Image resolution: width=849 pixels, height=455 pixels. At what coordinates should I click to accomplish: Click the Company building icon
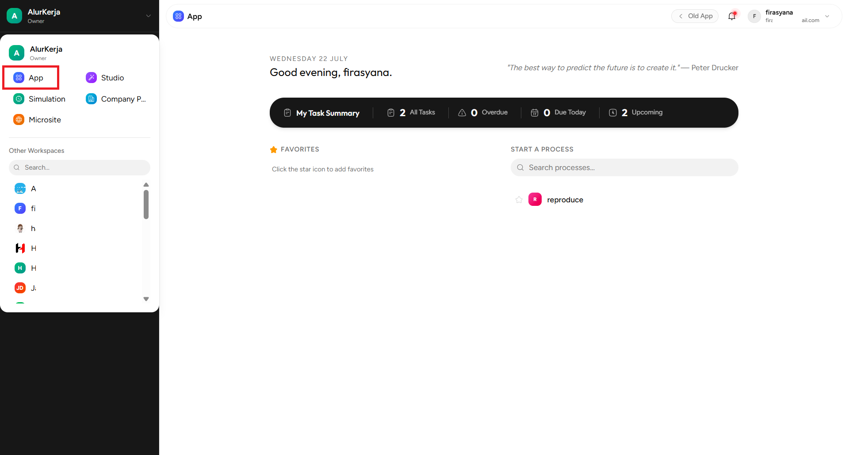coord(91,99)
